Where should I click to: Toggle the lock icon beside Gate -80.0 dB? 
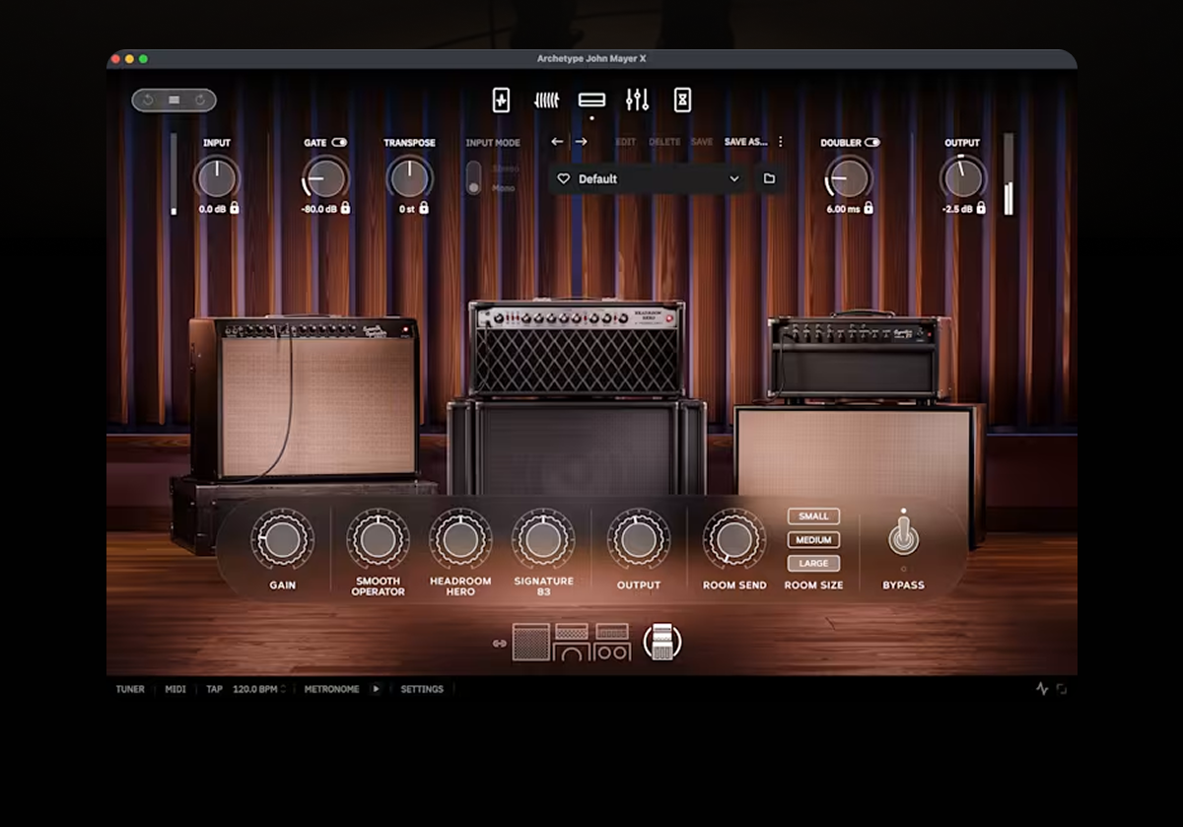tap(346, 208)
